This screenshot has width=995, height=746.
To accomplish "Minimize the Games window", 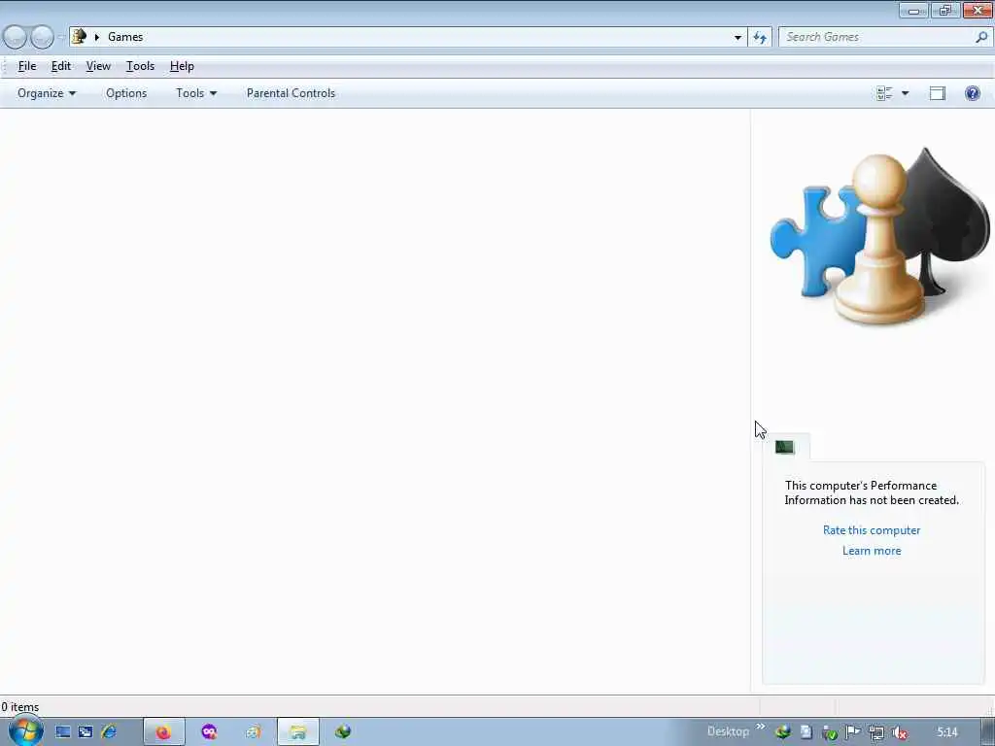I will click(913, 10).
